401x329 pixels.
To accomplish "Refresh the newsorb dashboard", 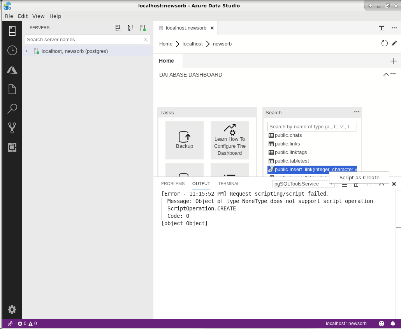I will click(385, 43).
